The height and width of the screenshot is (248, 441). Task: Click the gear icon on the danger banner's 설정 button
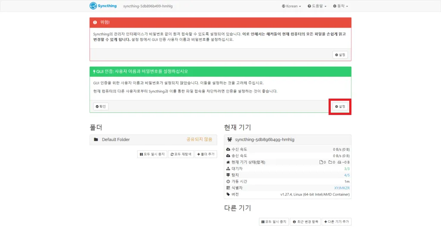337,55
